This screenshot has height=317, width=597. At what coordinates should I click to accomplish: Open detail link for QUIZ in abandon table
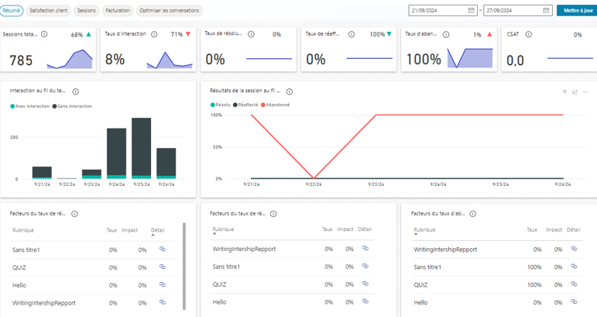coord(574,284)
